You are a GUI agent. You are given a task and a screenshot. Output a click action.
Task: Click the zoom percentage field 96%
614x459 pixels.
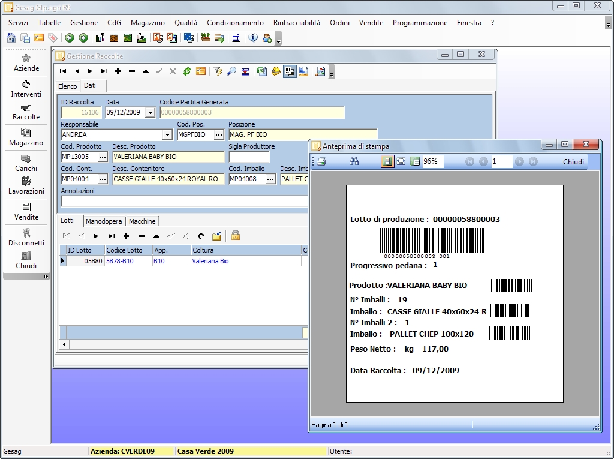[x=432, y=161]
